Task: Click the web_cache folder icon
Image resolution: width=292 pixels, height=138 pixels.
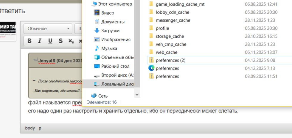Action: [151, 52]
